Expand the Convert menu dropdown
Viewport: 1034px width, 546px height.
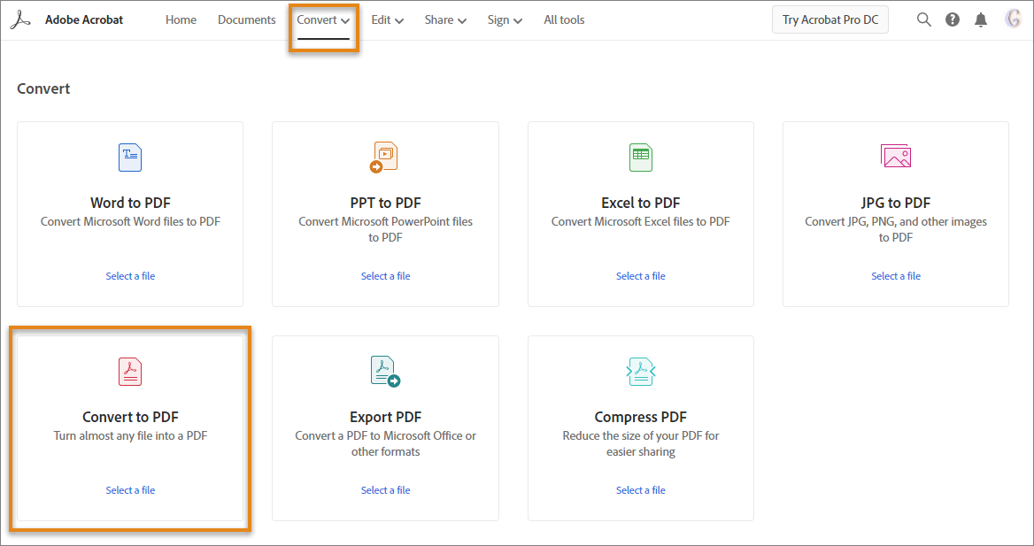point(322,19)
